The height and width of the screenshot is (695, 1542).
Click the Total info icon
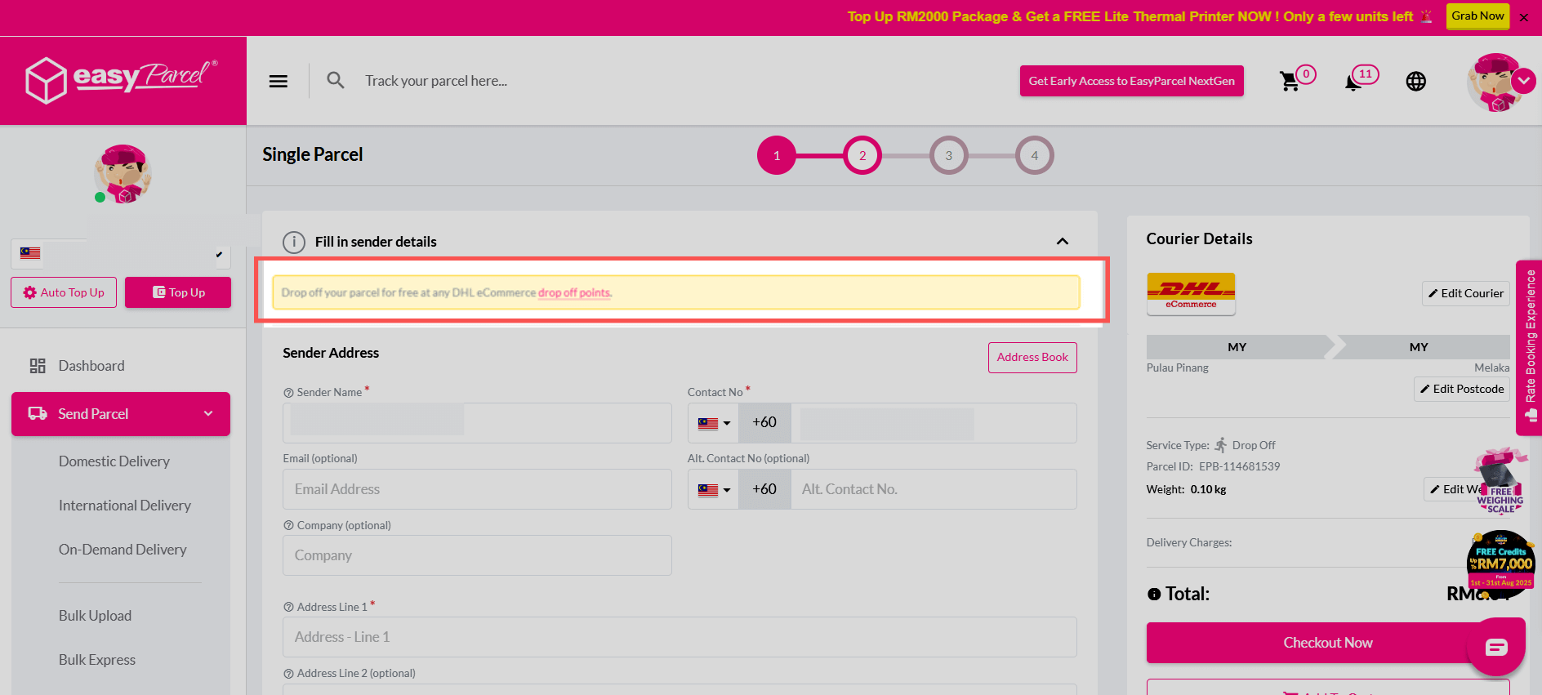(1154, 595)
